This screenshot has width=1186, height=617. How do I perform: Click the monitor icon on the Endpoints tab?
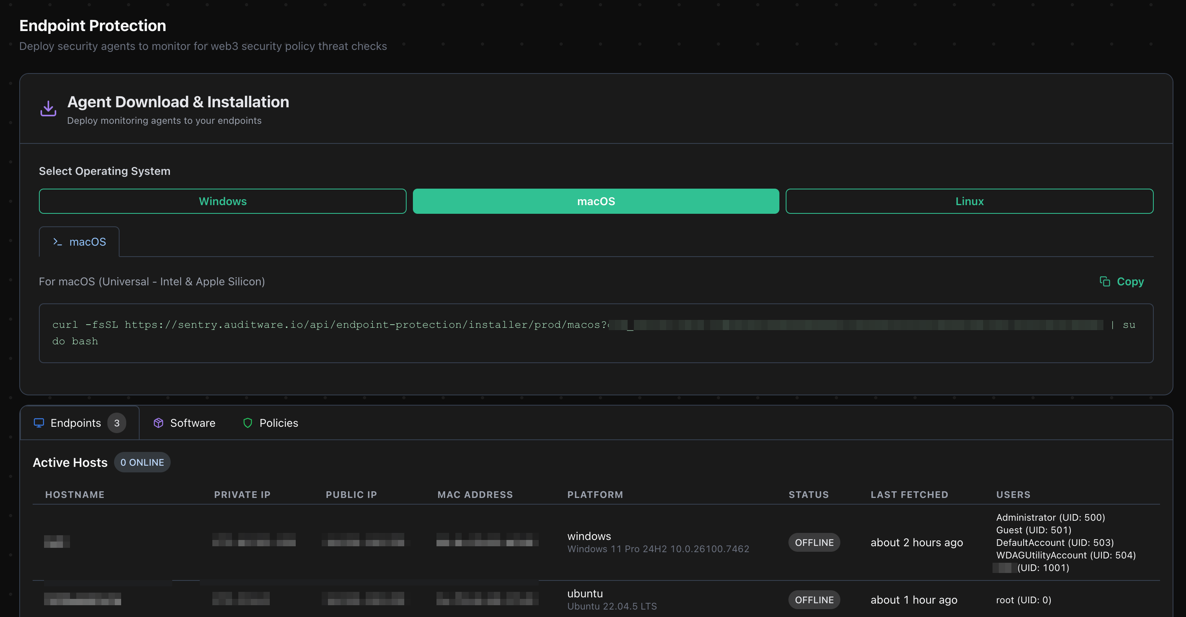click(x=39, y=422)
